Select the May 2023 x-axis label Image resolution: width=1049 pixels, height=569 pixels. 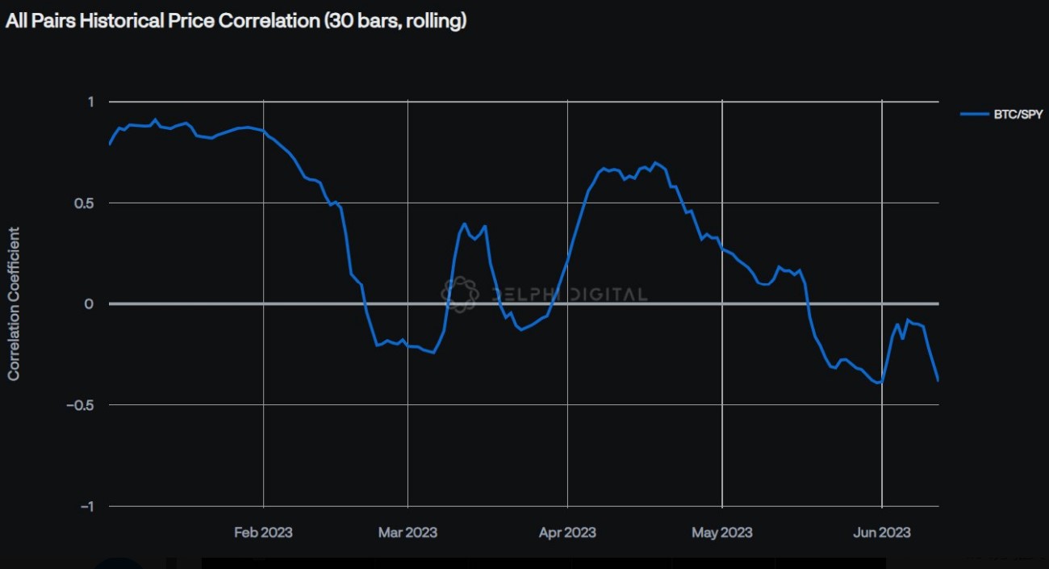[722, 533]
